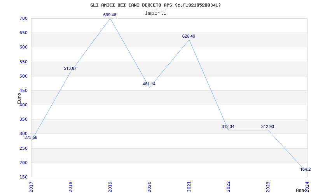The image size is (311, 194).
Task: Click the 2022 x-axis label
Action: 229,187
